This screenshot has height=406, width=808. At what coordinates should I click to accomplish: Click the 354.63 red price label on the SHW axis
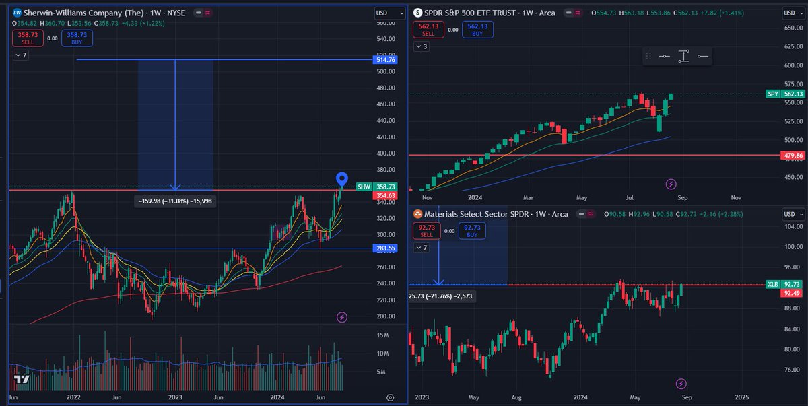point(384,195)
